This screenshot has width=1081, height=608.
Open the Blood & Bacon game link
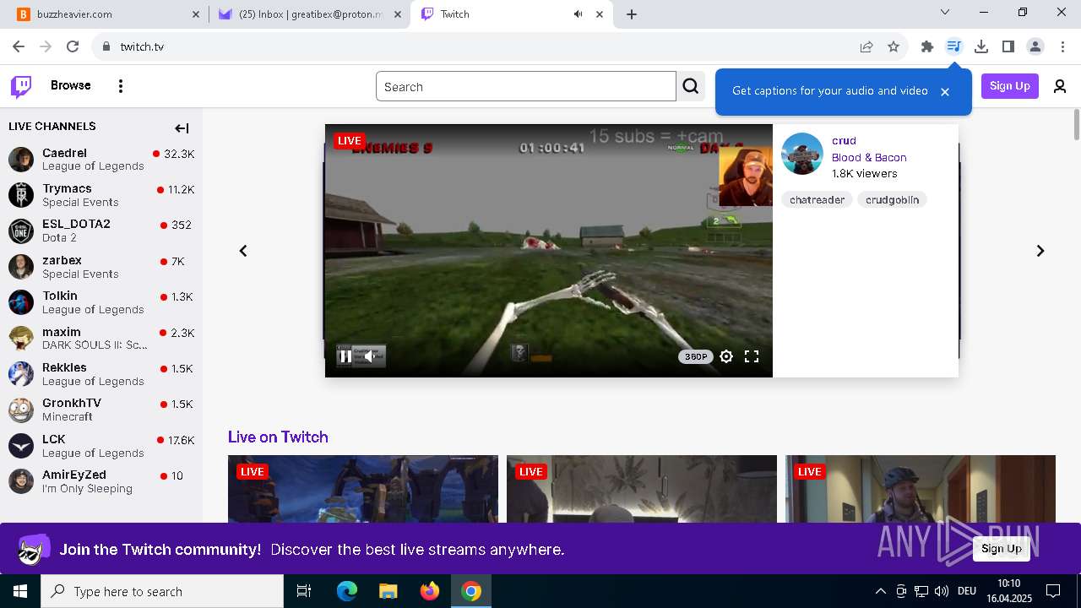(x=869, y=157)
